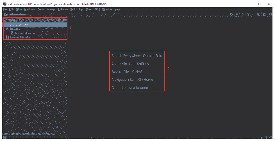The height and width of the screenshot is (141, 275).
Task: Click the Run icon in the toolbar
Action: point(243,14)
